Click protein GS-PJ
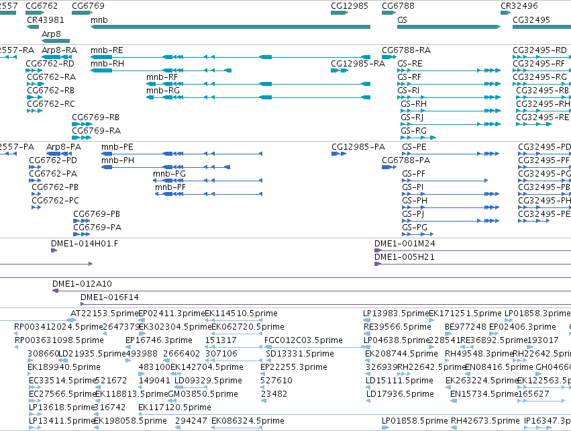Screen dimensions: 571x431 413,214
